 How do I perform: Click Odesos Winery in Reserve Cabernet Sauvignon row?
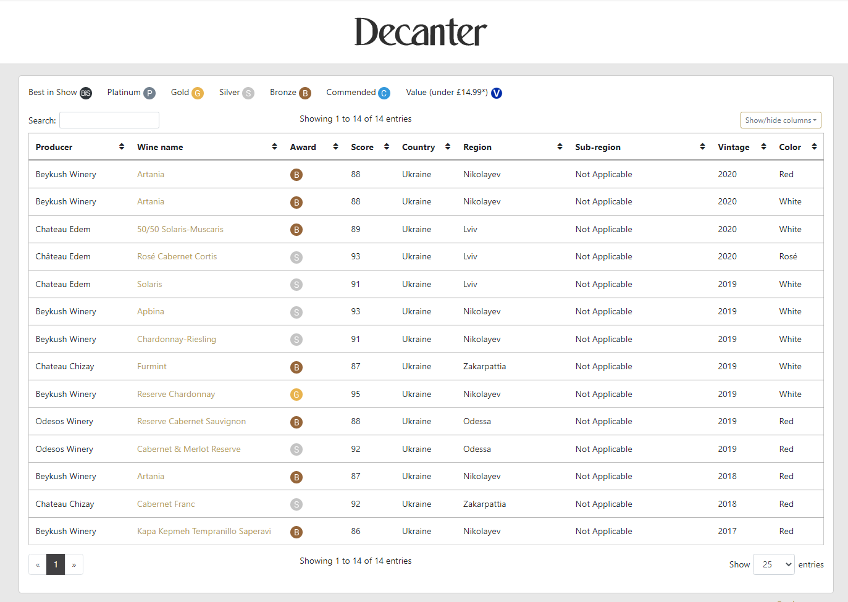pos(64,421)
